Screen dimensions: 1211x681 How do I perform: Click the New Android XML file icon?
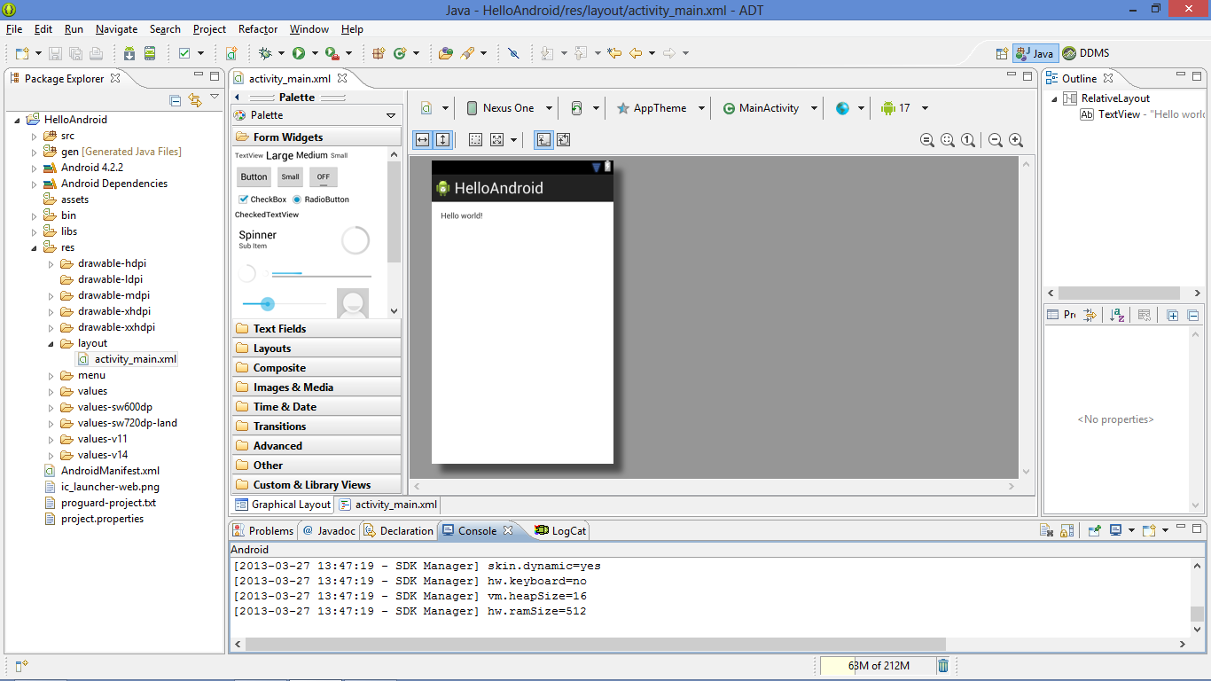pyautogui.click(x=231, y=53)
